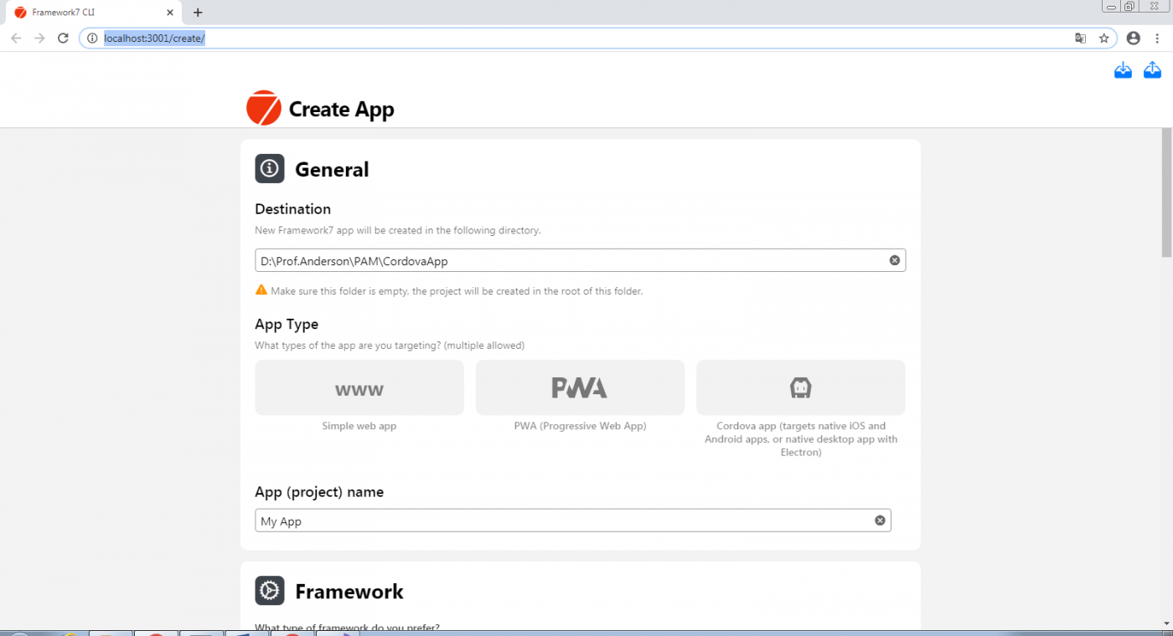Click the 'Make sure this folder is empty' warning text
Screen dimensions: 1173x636
[x=457, y=291]
